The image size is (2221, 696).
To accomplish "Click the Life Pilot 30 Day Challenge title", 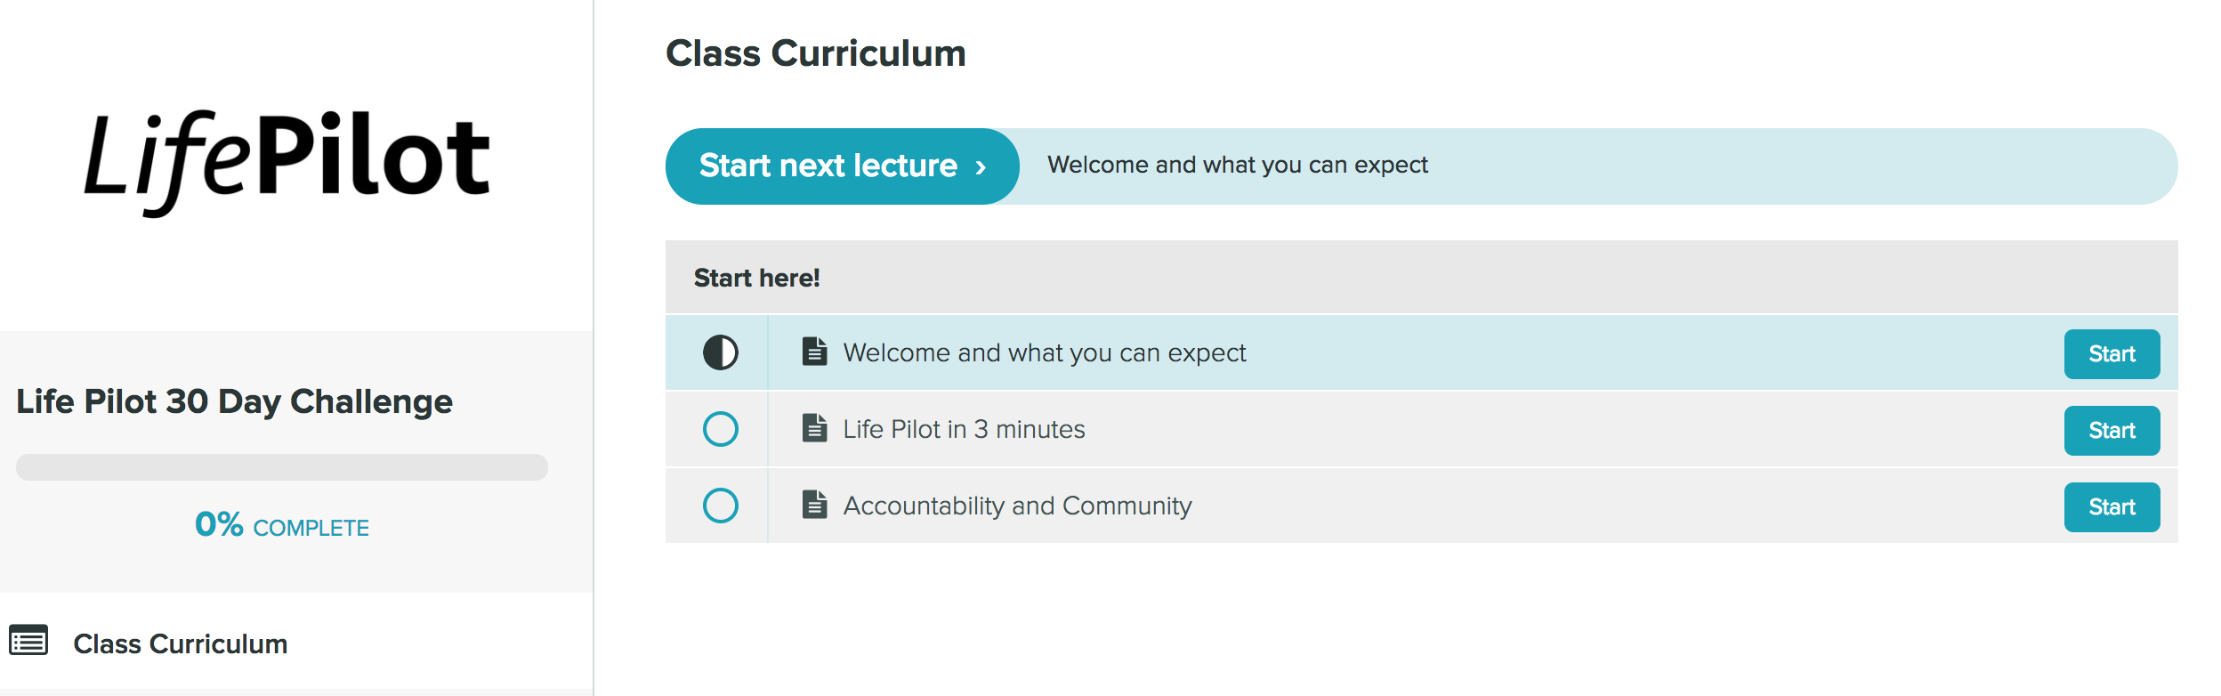I will point(235,401).
